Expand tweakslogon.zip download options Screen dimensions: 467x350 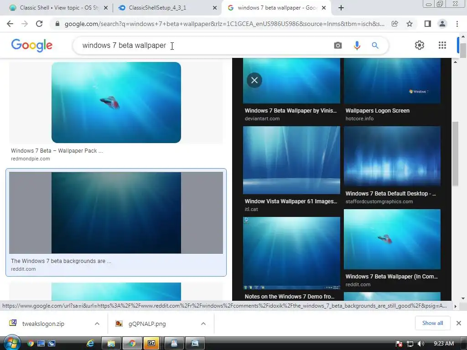click(x=97, y=324)
